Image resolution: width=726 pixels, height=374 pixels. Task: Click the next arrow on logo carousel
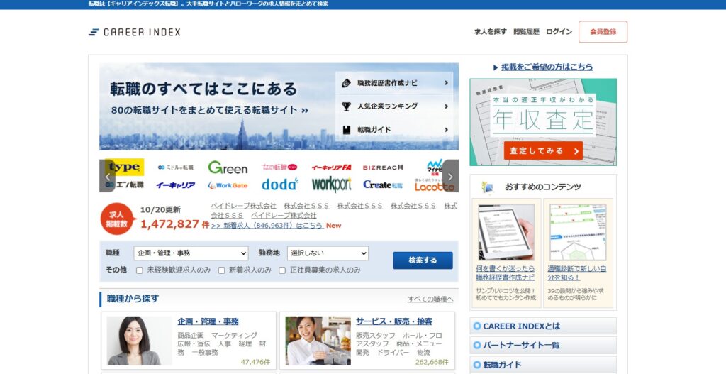click(450, 176)
